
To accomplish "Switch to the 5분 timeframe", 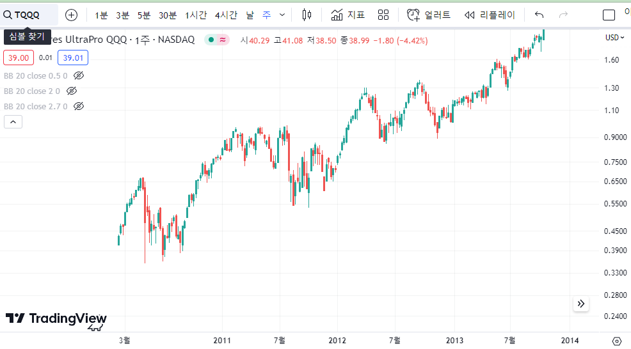I will (144, 15).
